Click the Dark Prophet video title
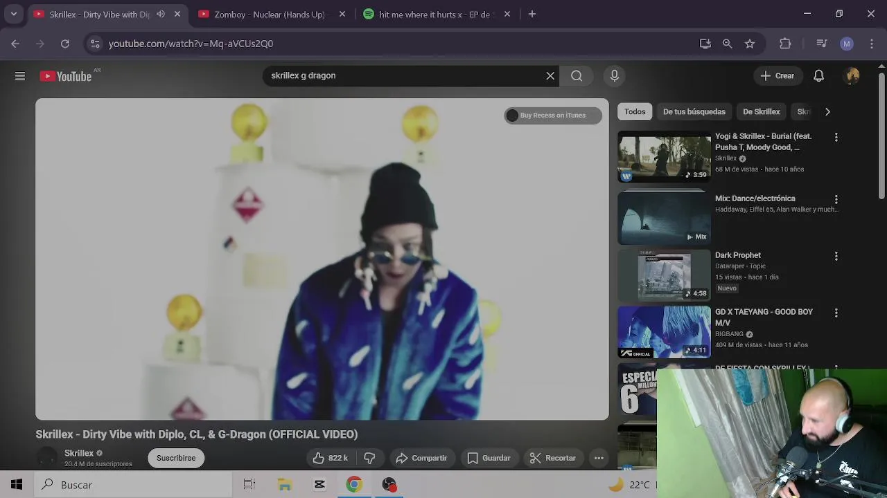 pos(737,255)
